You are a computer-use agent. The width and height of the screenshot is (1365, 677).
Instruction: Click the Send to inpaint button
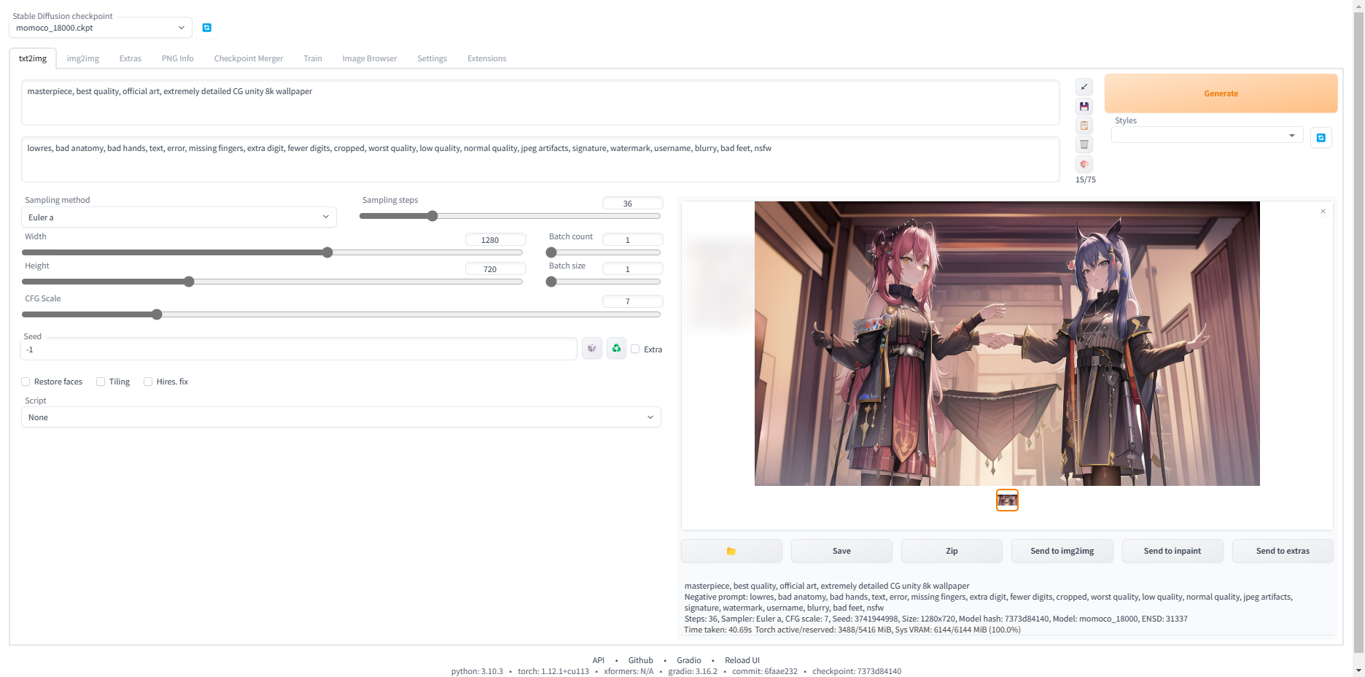tap(1172, 551)
